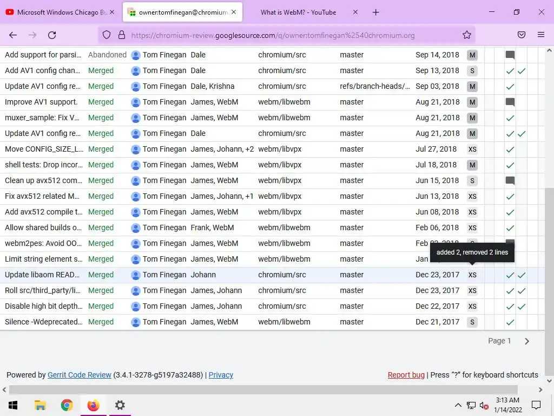554x416 pixels.
Task: Open Settings gear in the taskbar
Action: click(120, 405)
